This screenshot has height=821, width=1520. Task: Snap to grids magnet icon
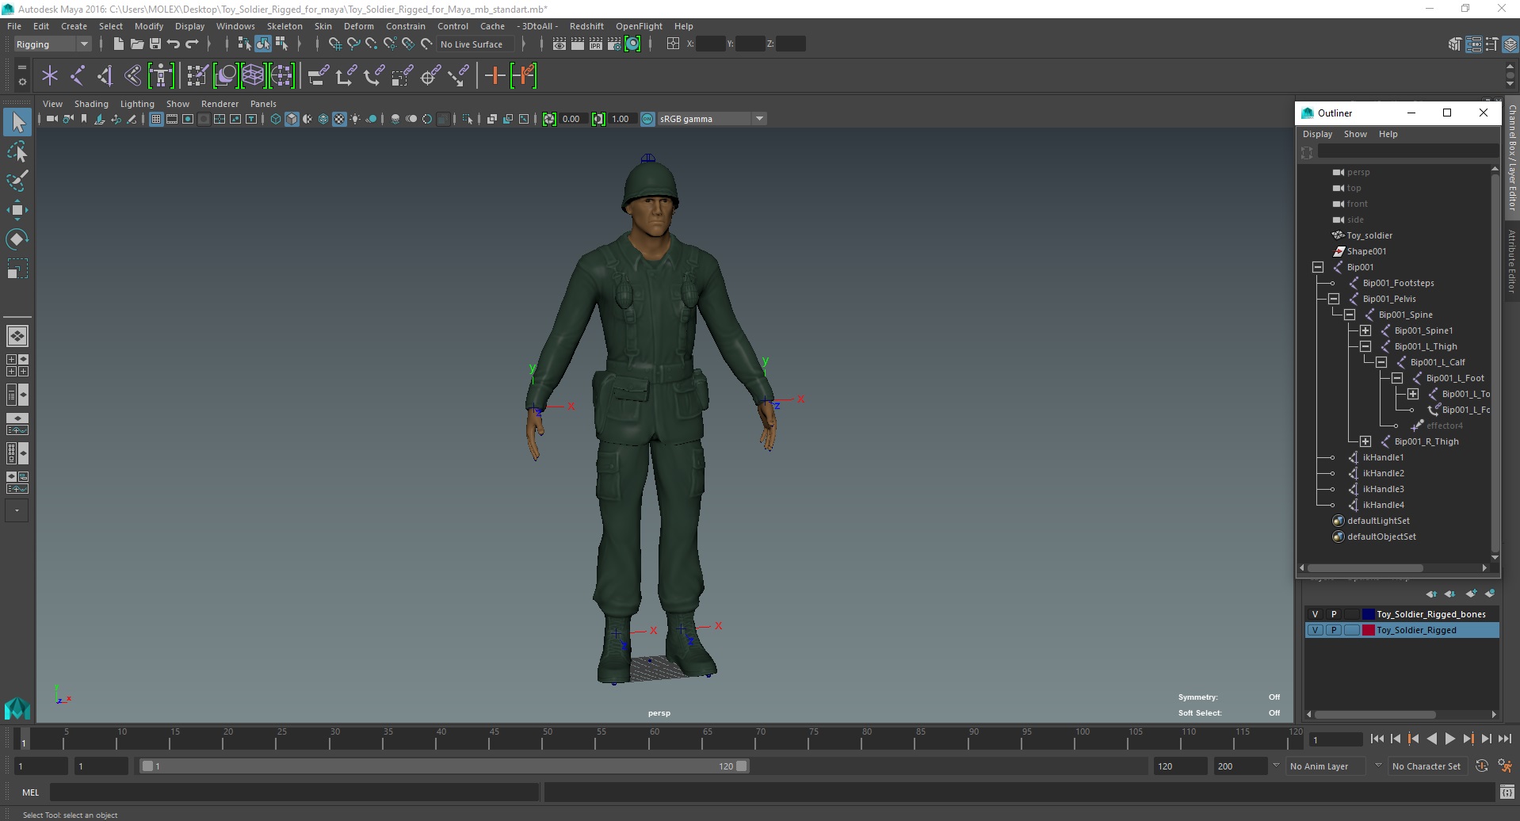coord(335,44)
